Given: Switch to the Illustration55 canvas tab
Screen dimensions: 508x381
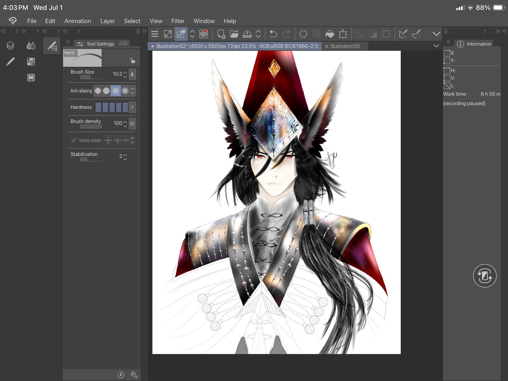Looking at the screenshot, I should (345, 46).
